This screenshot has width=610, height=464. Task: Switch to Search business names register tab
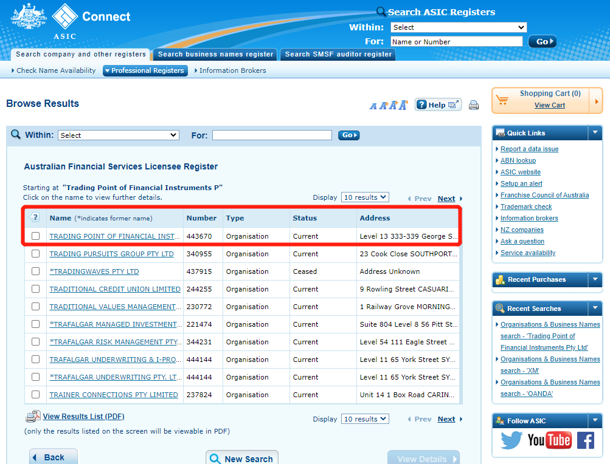pos(215,54)
